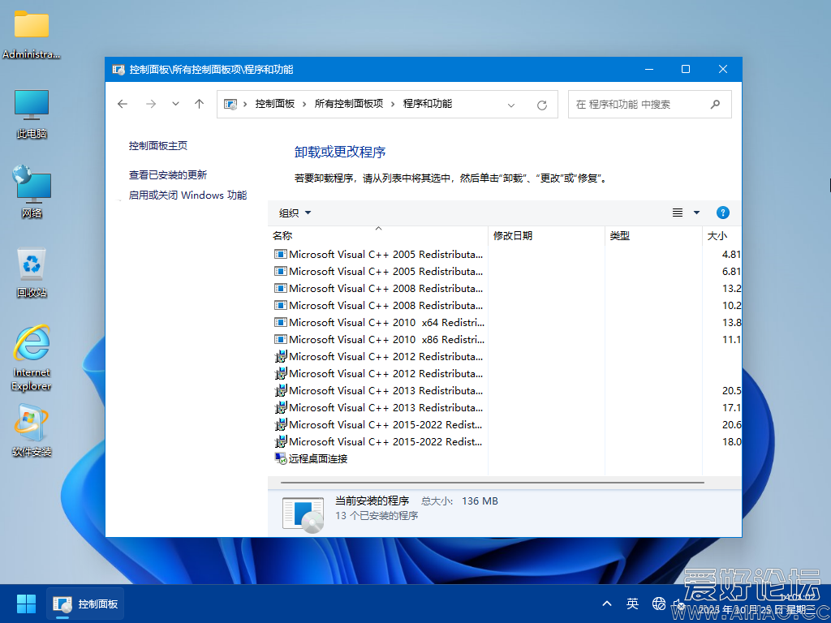This screenshot has width=831, height=623.
Task: Click the up-one-level arrow icon
Action: coord(199,104)
